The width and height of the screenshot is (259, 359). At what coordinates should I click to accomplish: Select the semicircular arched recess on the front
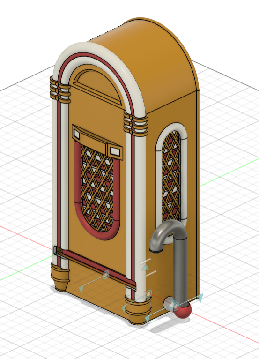pos(97,86)
